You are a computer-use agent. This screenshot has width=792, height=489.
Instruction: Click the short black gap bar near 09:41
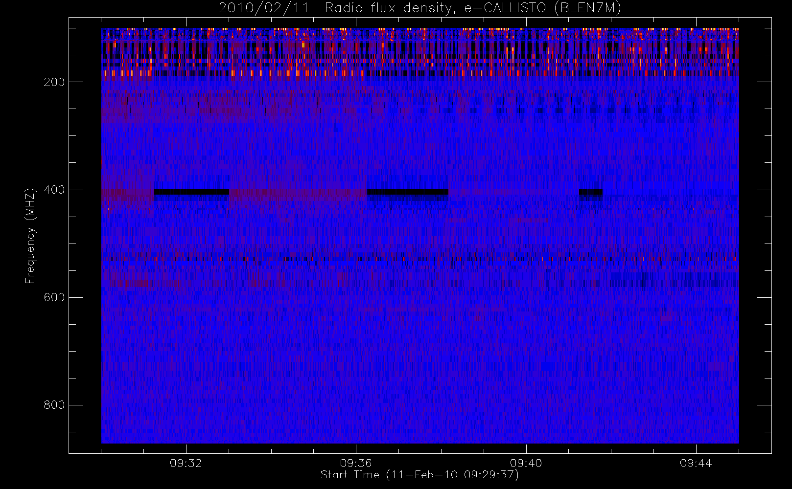[591, 192]
